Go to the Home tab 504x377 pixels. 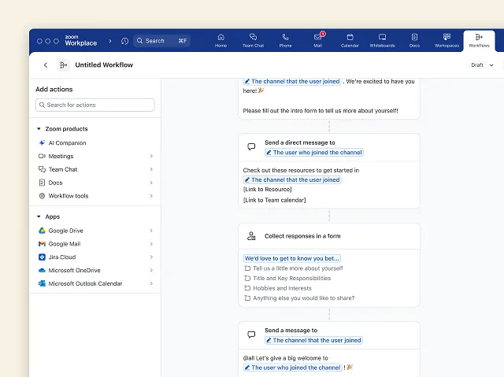[220, 40]
